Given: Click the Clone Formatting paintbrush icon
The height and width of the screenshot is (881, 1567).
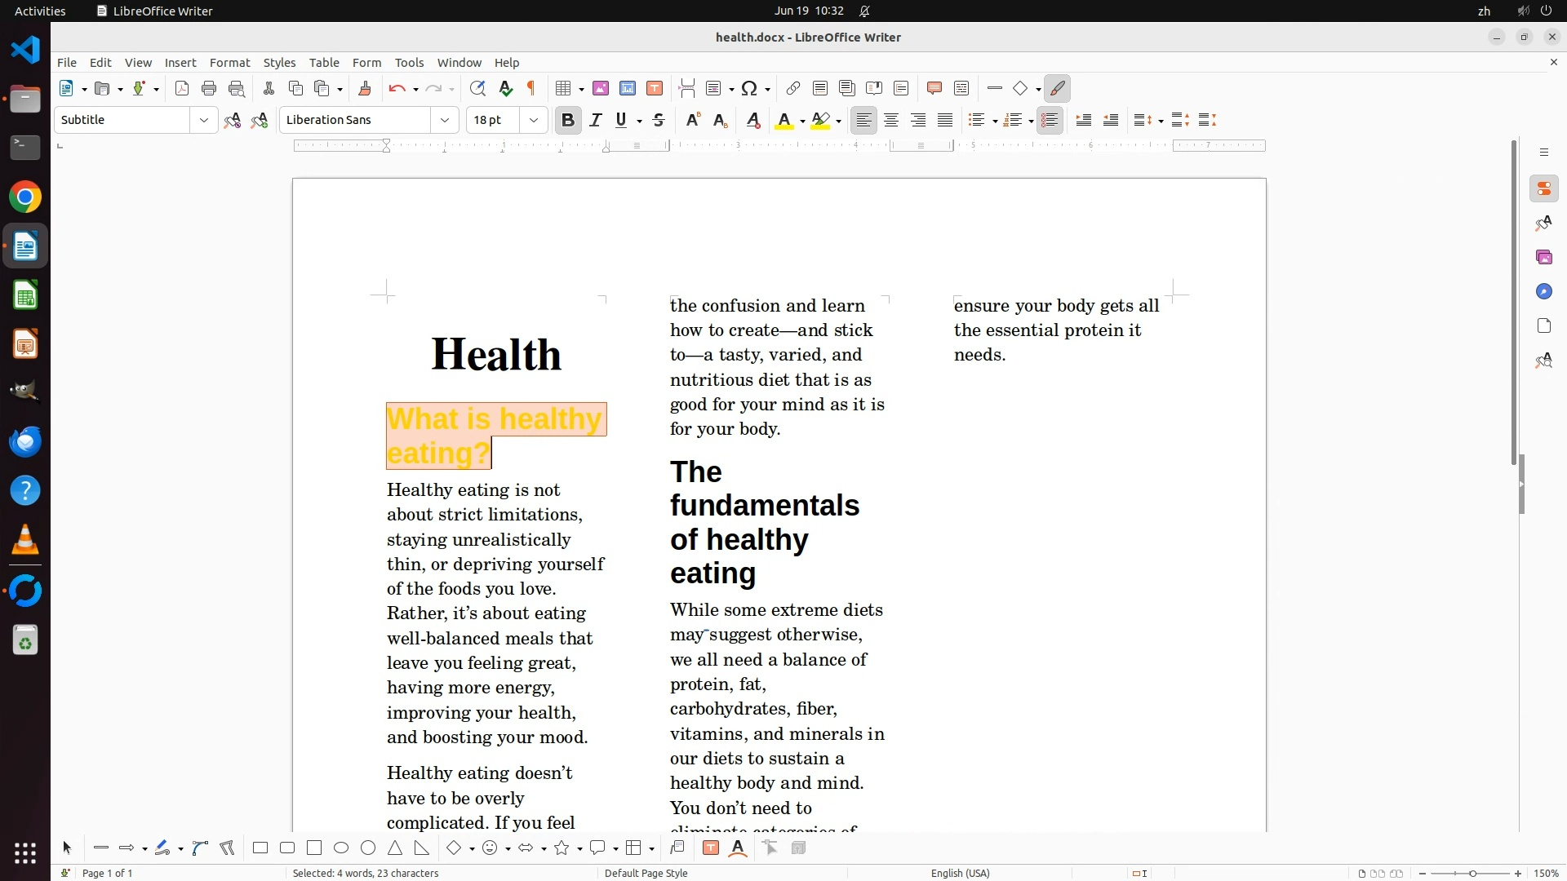Looking at the screenshot, I should (x=365, y=89).
